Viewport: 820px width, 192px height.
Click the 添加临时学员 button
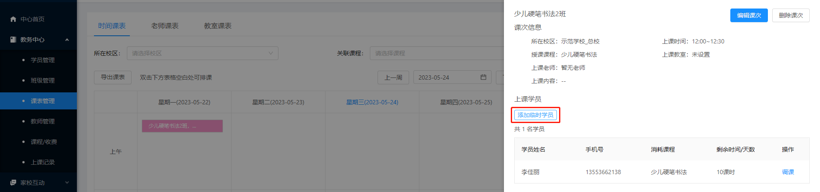point(536,115)
